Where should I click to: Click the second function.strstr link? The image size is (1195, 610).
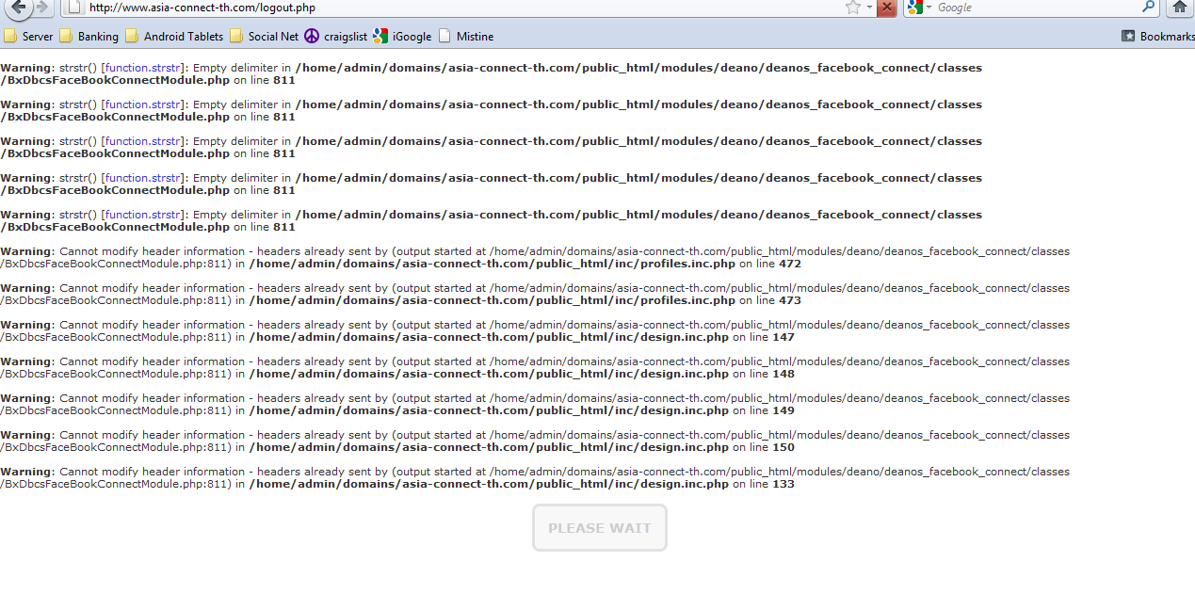143,104
